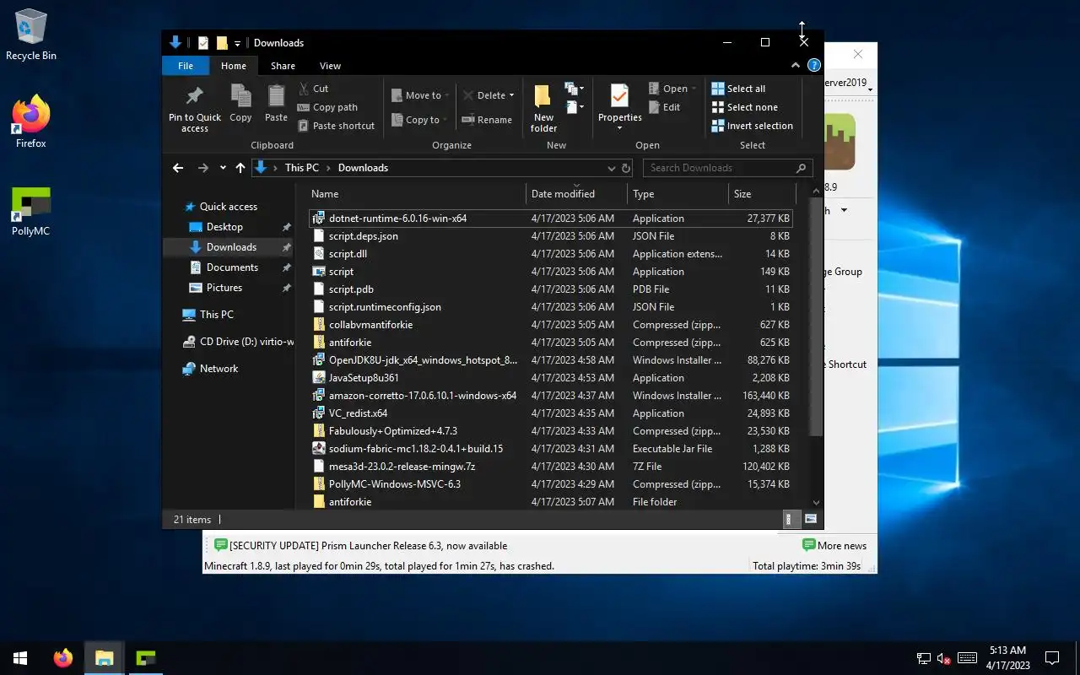Screen dimensions: 1080x675
Task: Click Select none in the ribbon
Action: pos(744,107)
